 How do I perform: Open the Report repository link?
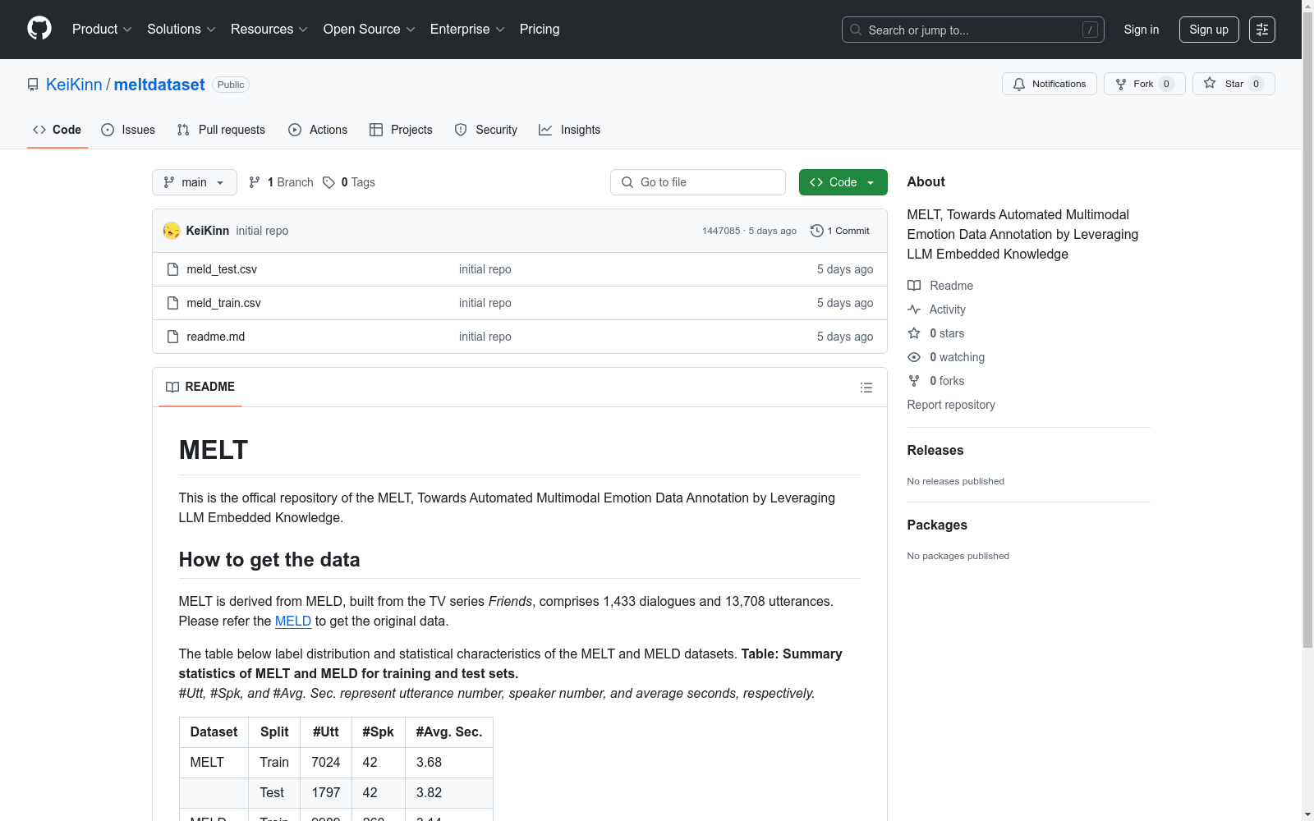pyautogui.click(x=951, y=405)
